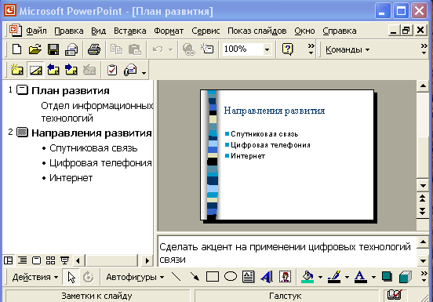Switch to Outline view button

pos(23,260)
